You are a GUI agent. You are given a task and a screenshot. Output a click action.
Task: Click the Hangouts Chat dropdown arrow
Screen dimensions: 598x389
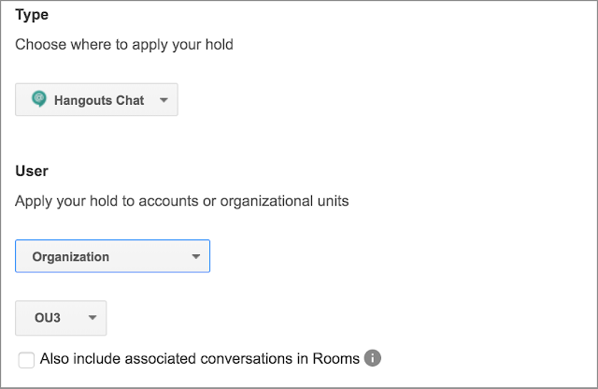(x=164, y=100)
